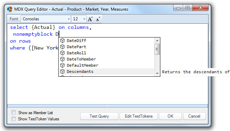
Task: Click the Test Query button
Action: coord(99,116)
